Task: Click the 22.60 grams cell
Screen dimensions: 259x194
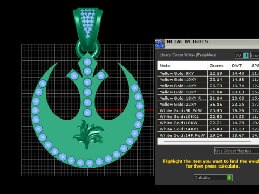Action: [219, 116]
